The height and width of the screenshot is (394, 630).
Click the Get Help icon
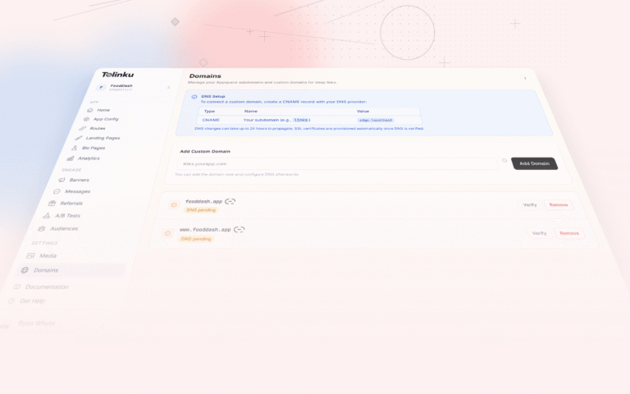[x=11, y=300]
